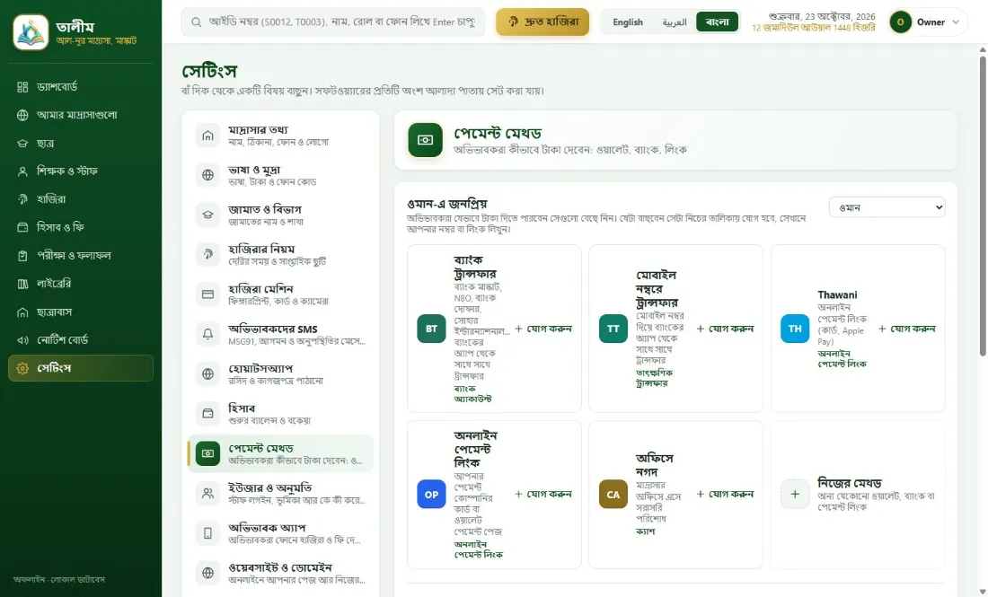Click the দ্রুত হাজিরা button
This screenshot has height=597, width=988.
pos(543,22)
